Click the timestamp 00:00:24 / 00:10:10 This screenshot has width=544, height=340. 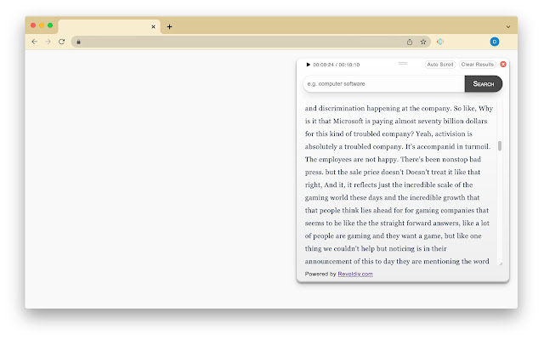point(337,65)
